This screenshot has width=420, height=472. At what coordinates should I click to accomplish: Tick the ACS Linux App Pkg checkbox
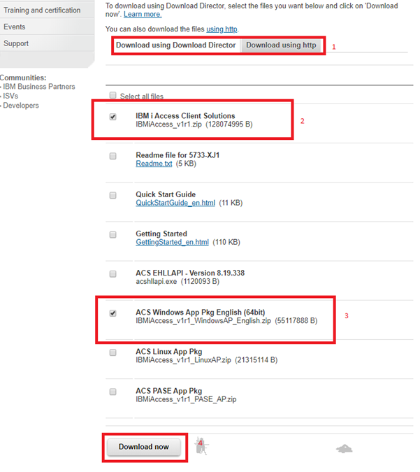pos(113,352)
